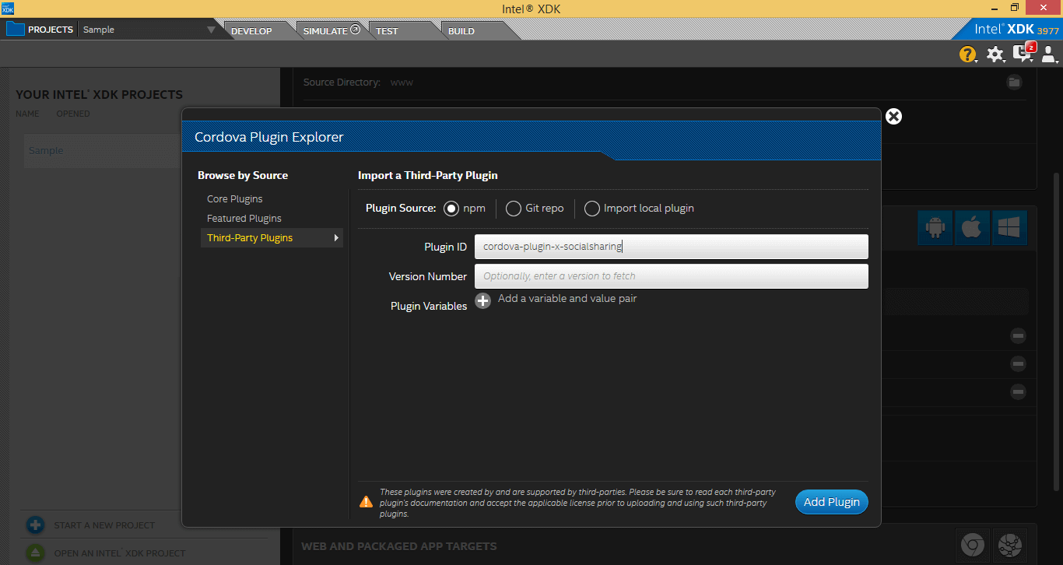1063x565 pixels.
Task: Select the Windows build target icon
Action: [1009, 227]
